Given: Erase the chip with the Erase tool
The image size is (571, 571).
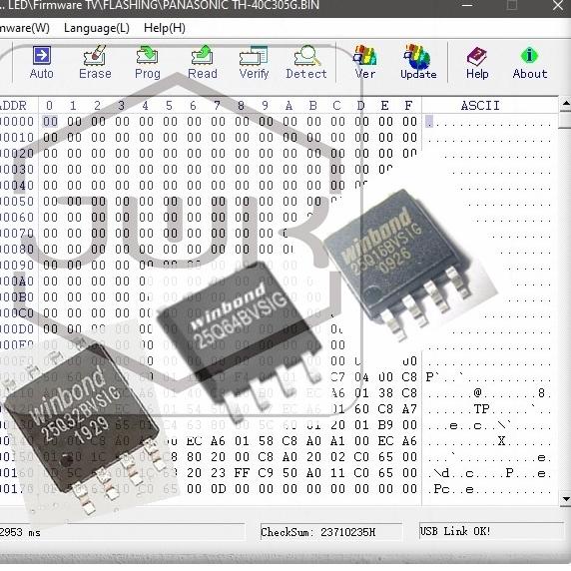Looking at the screenshot, I should [95, 63].
